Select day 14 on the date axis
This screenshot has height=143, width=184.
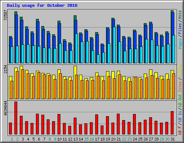[81, 139]
